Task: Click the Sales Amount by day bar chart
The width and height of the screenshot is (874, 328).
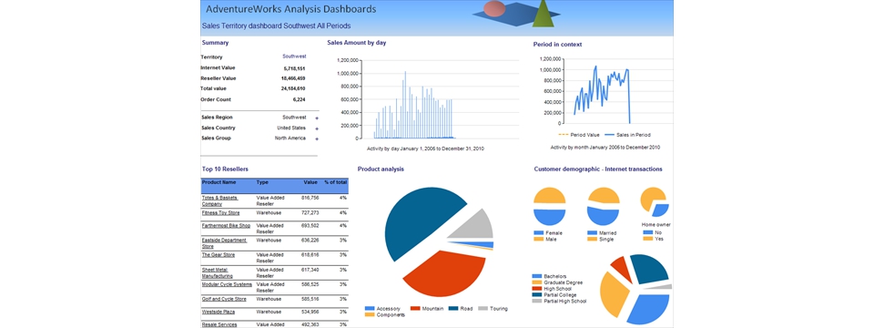Action: pos(428,99)
